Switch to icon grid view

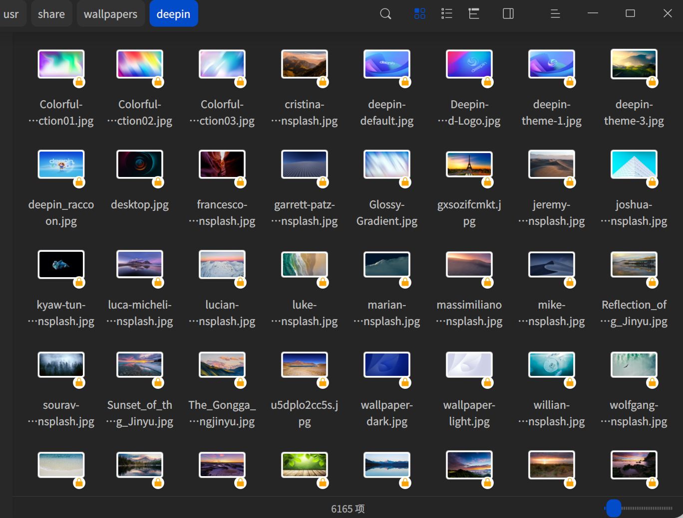pos(420,14)
